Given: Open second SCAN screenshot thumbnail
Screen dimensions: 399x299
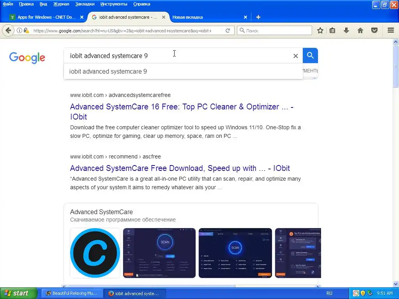Looking at the screenshot, I should pyautogui.click(x=235, y=253).
